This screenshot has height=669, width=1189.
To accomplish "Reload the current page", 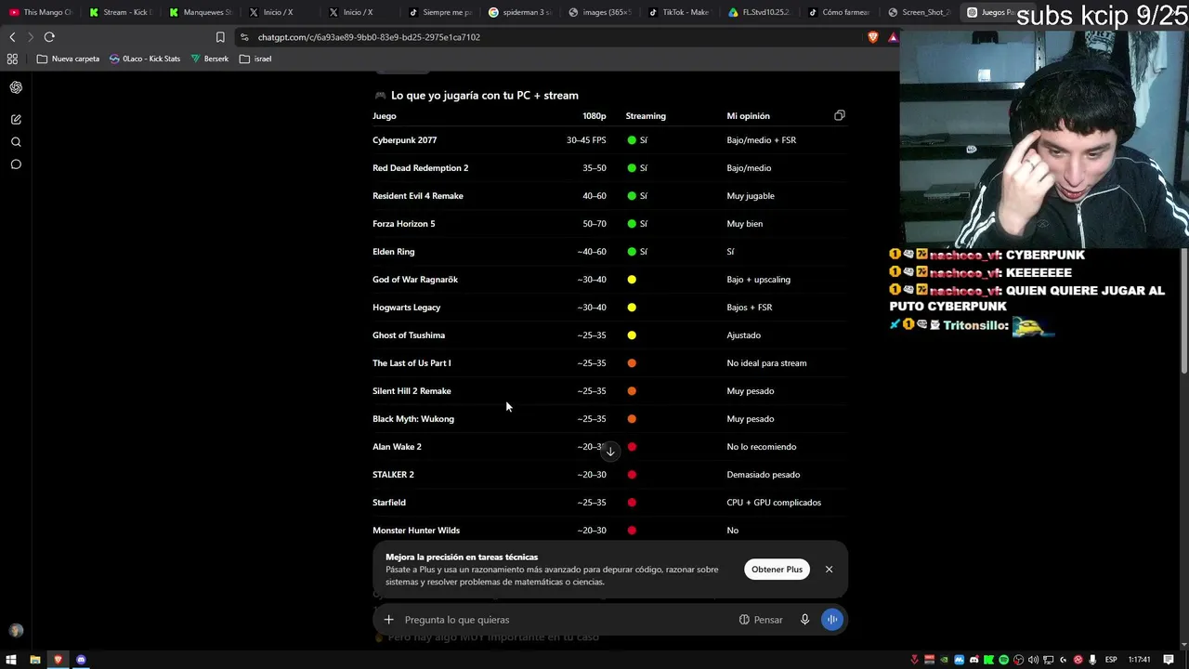I will pyautogui.click(x=49, y=37).
